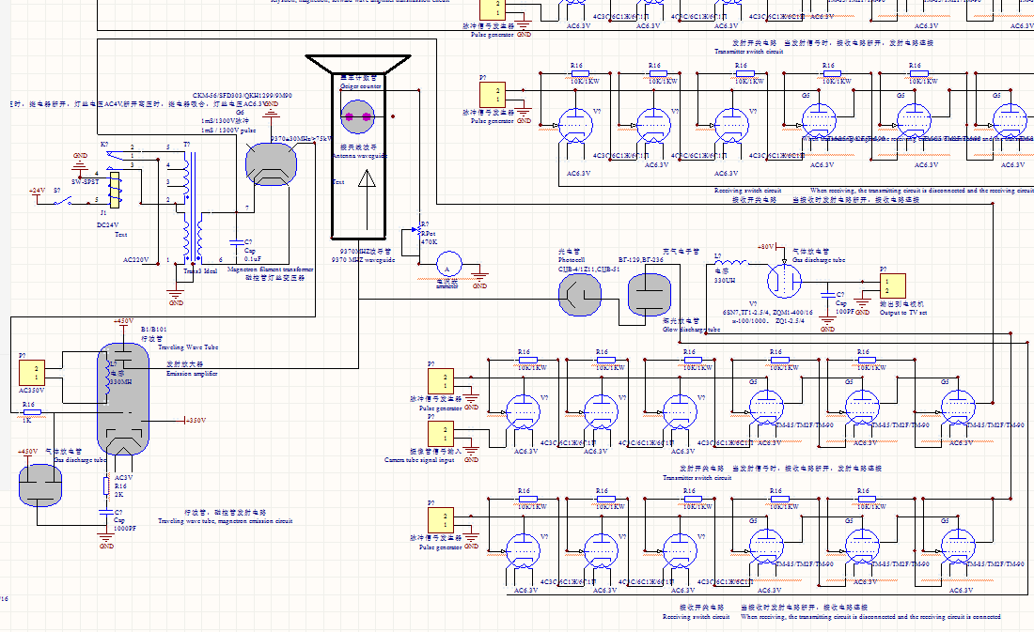
Task: Click the ammeter circle symbol
Action: pos(448,266)
